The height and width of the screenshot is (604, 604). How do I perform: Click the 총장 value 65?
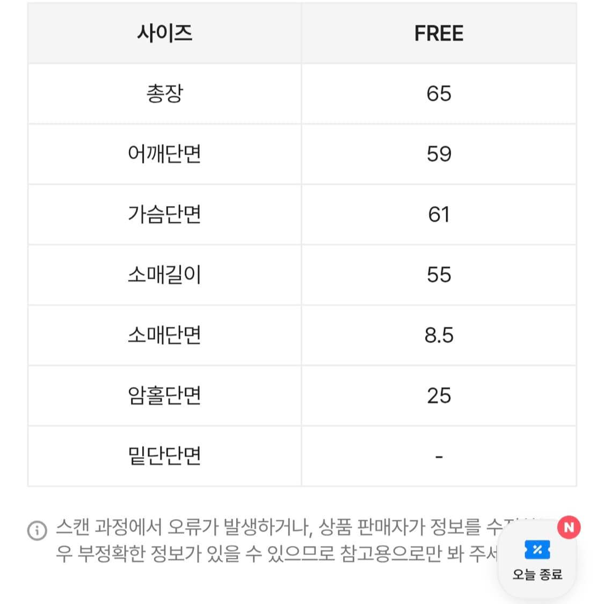click(439, 94)
